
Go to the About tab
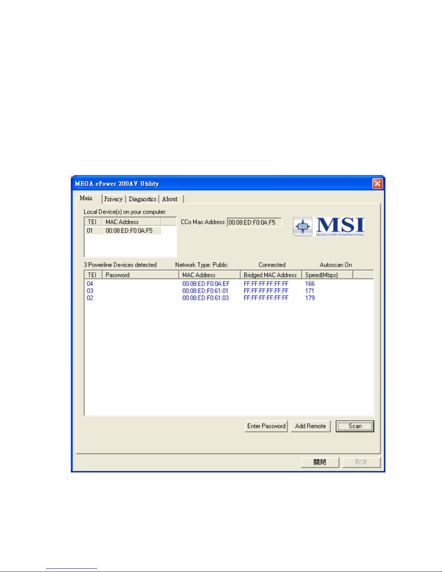[170, 199]
